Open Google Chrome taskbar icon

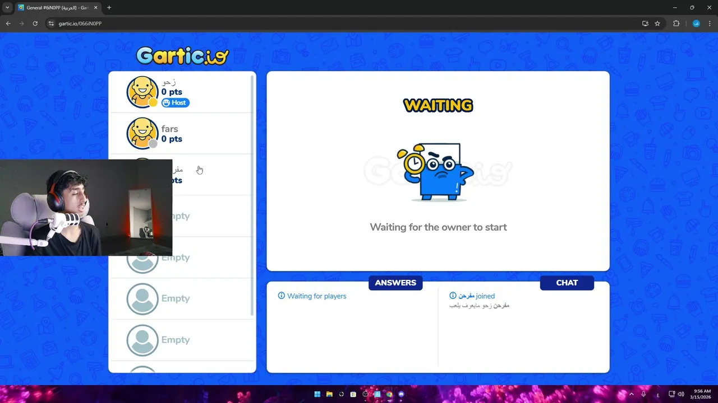(x=389, y=394)
